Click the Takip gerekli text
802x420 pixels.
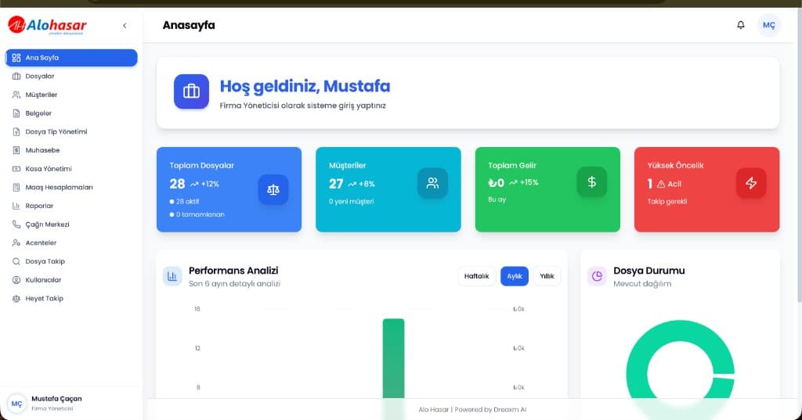[667, 201]
